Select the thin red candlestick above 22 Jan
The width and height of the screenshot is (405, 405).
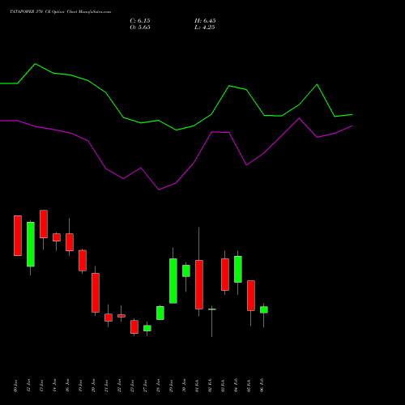coord(122,316)
